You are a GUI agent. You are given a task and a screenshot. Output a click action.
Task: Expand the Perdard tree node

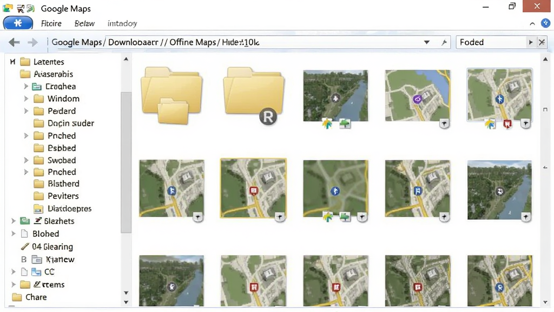26,111
